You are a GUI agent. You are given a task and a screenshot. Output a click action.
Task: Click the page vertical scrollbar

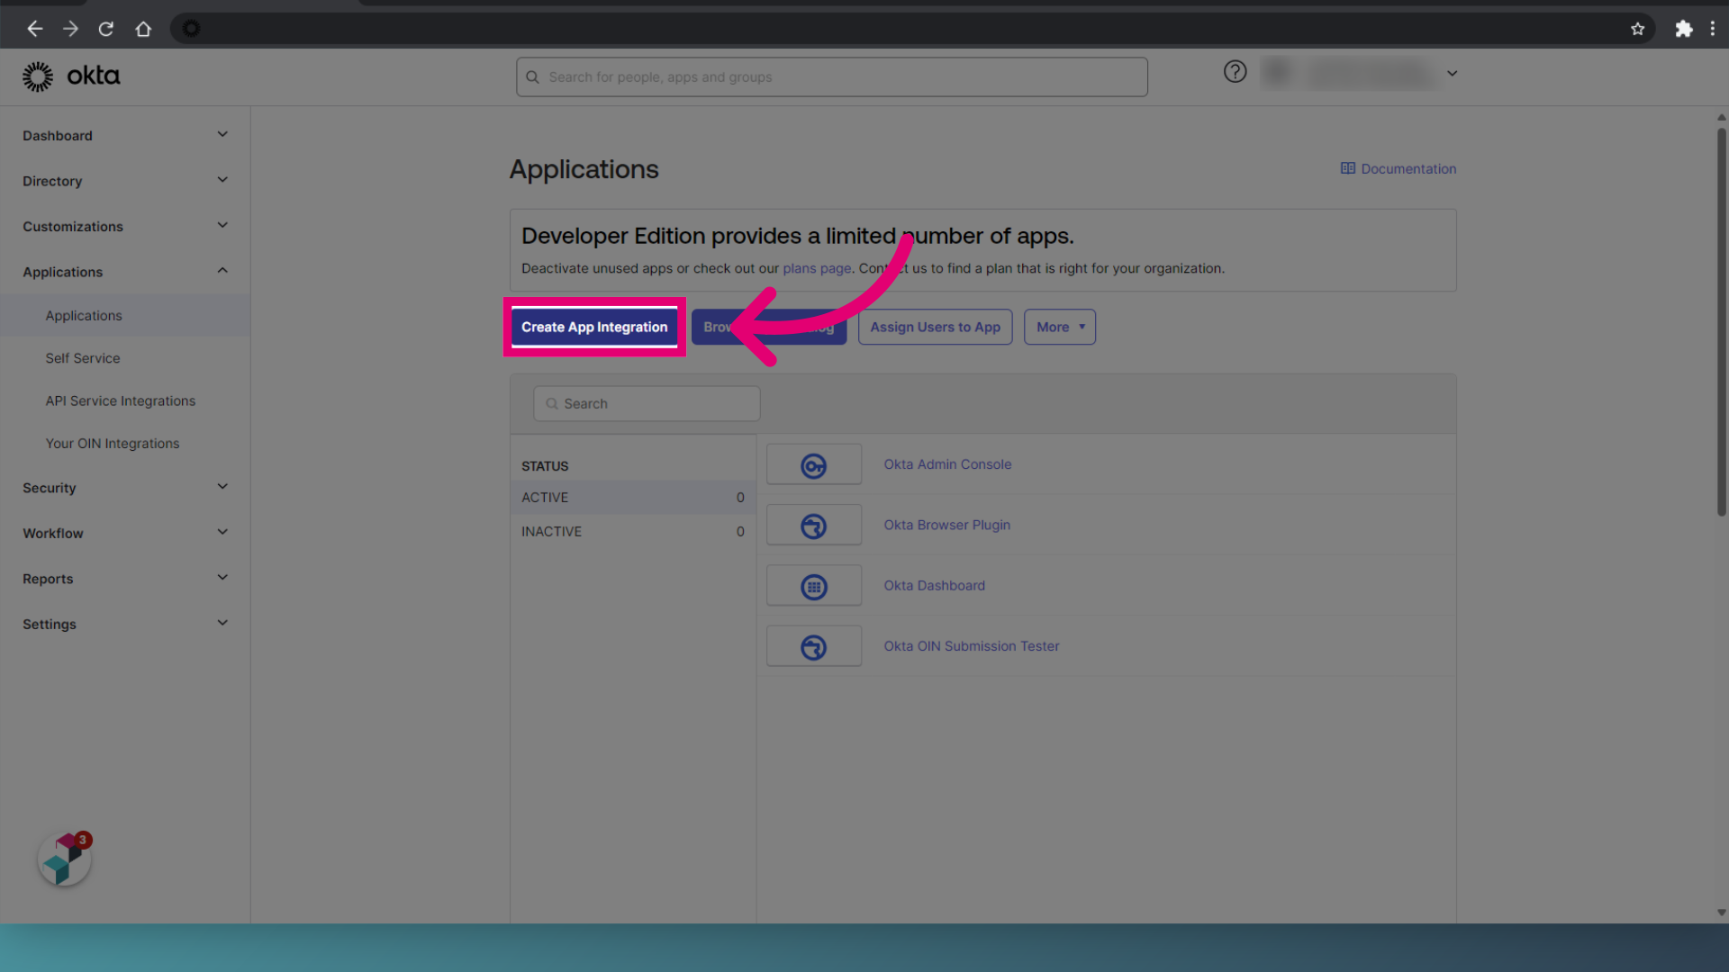1721,323
